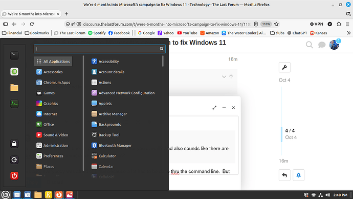Bookmark this page with the star icon

(276, 24)
